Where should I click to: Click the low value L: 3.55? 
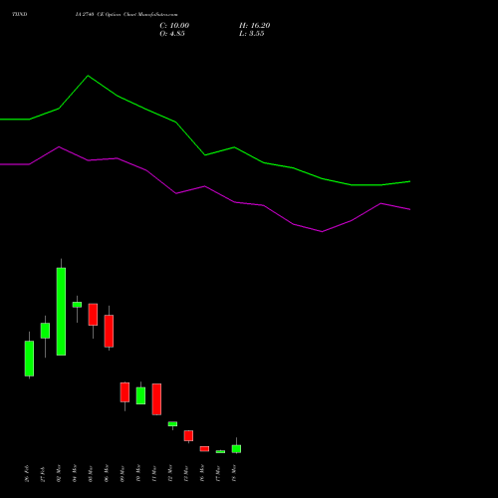click(252, 34)
